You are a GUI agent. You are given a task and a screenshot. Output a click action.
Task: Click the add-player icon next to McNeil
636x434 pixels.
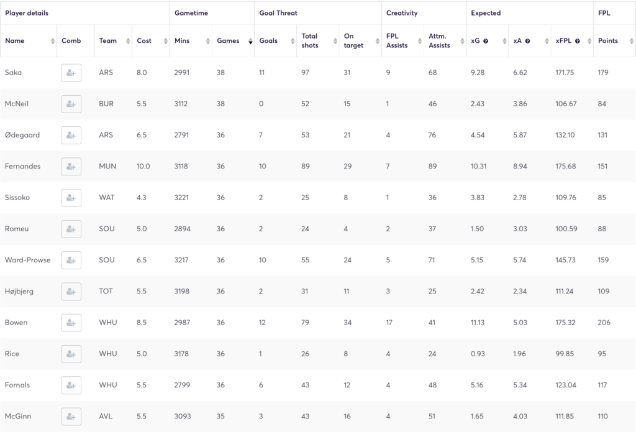pyautogui.click(x=71, y=104)
